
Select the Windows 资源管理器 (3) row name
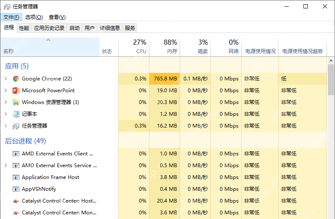pyautogui.click(x=51, y=102)
